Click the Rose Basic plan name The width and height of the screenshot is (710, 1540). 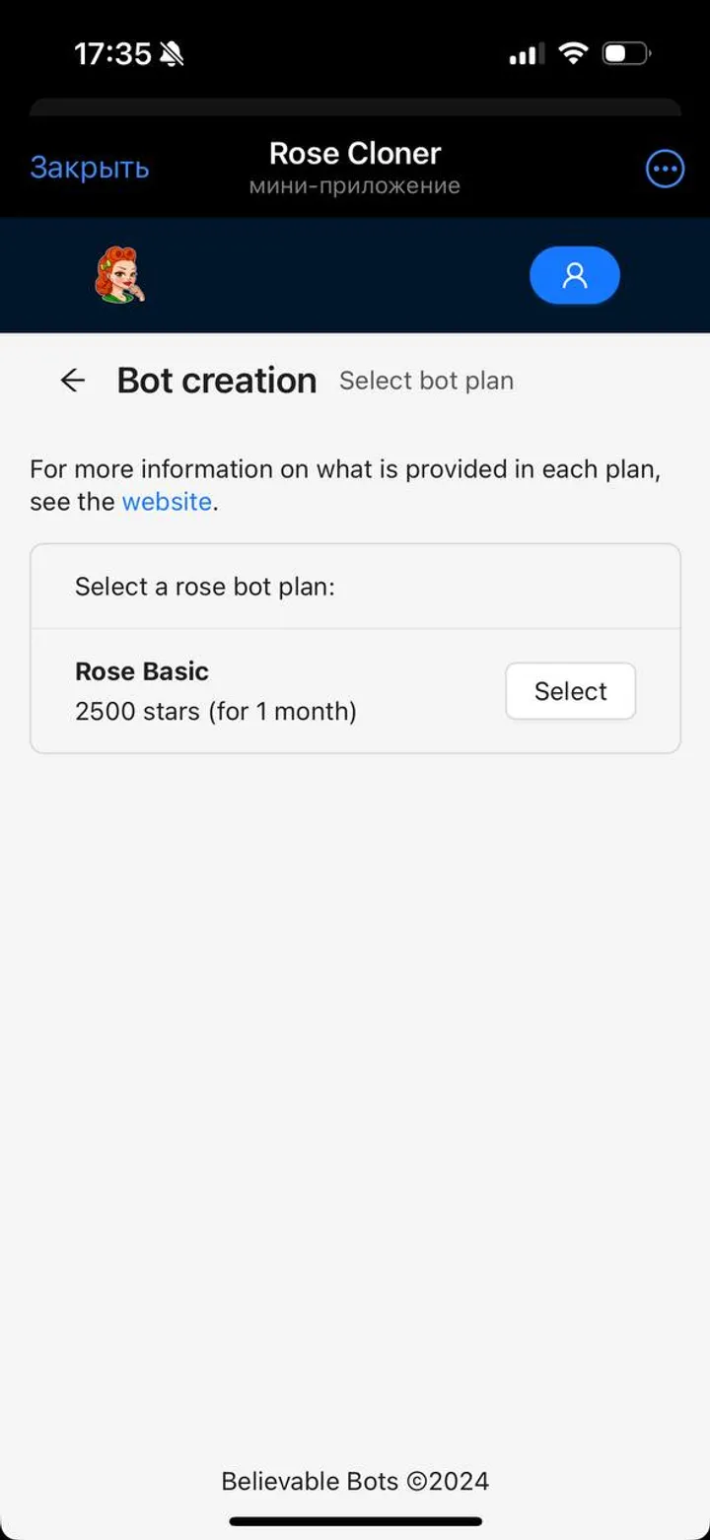click(141, 671)
